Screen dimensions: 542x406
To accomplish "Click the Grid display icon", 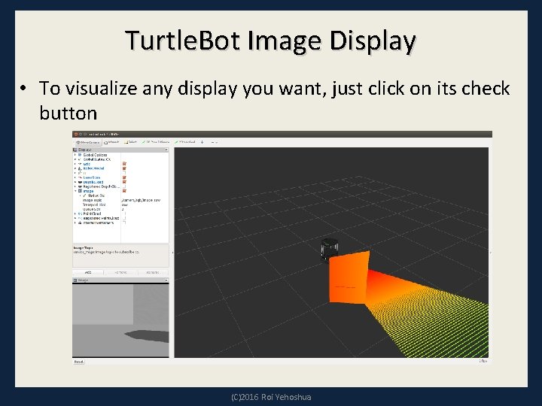I will pyautogui.click(x=81, y=164).
